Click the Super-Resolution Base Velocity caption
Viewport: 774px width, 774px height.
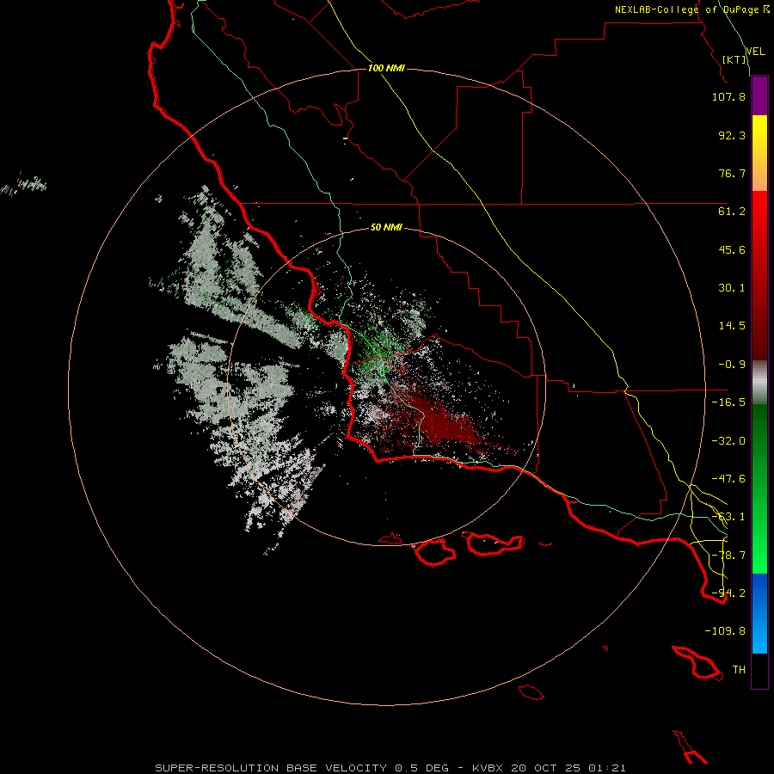[390, 768]
